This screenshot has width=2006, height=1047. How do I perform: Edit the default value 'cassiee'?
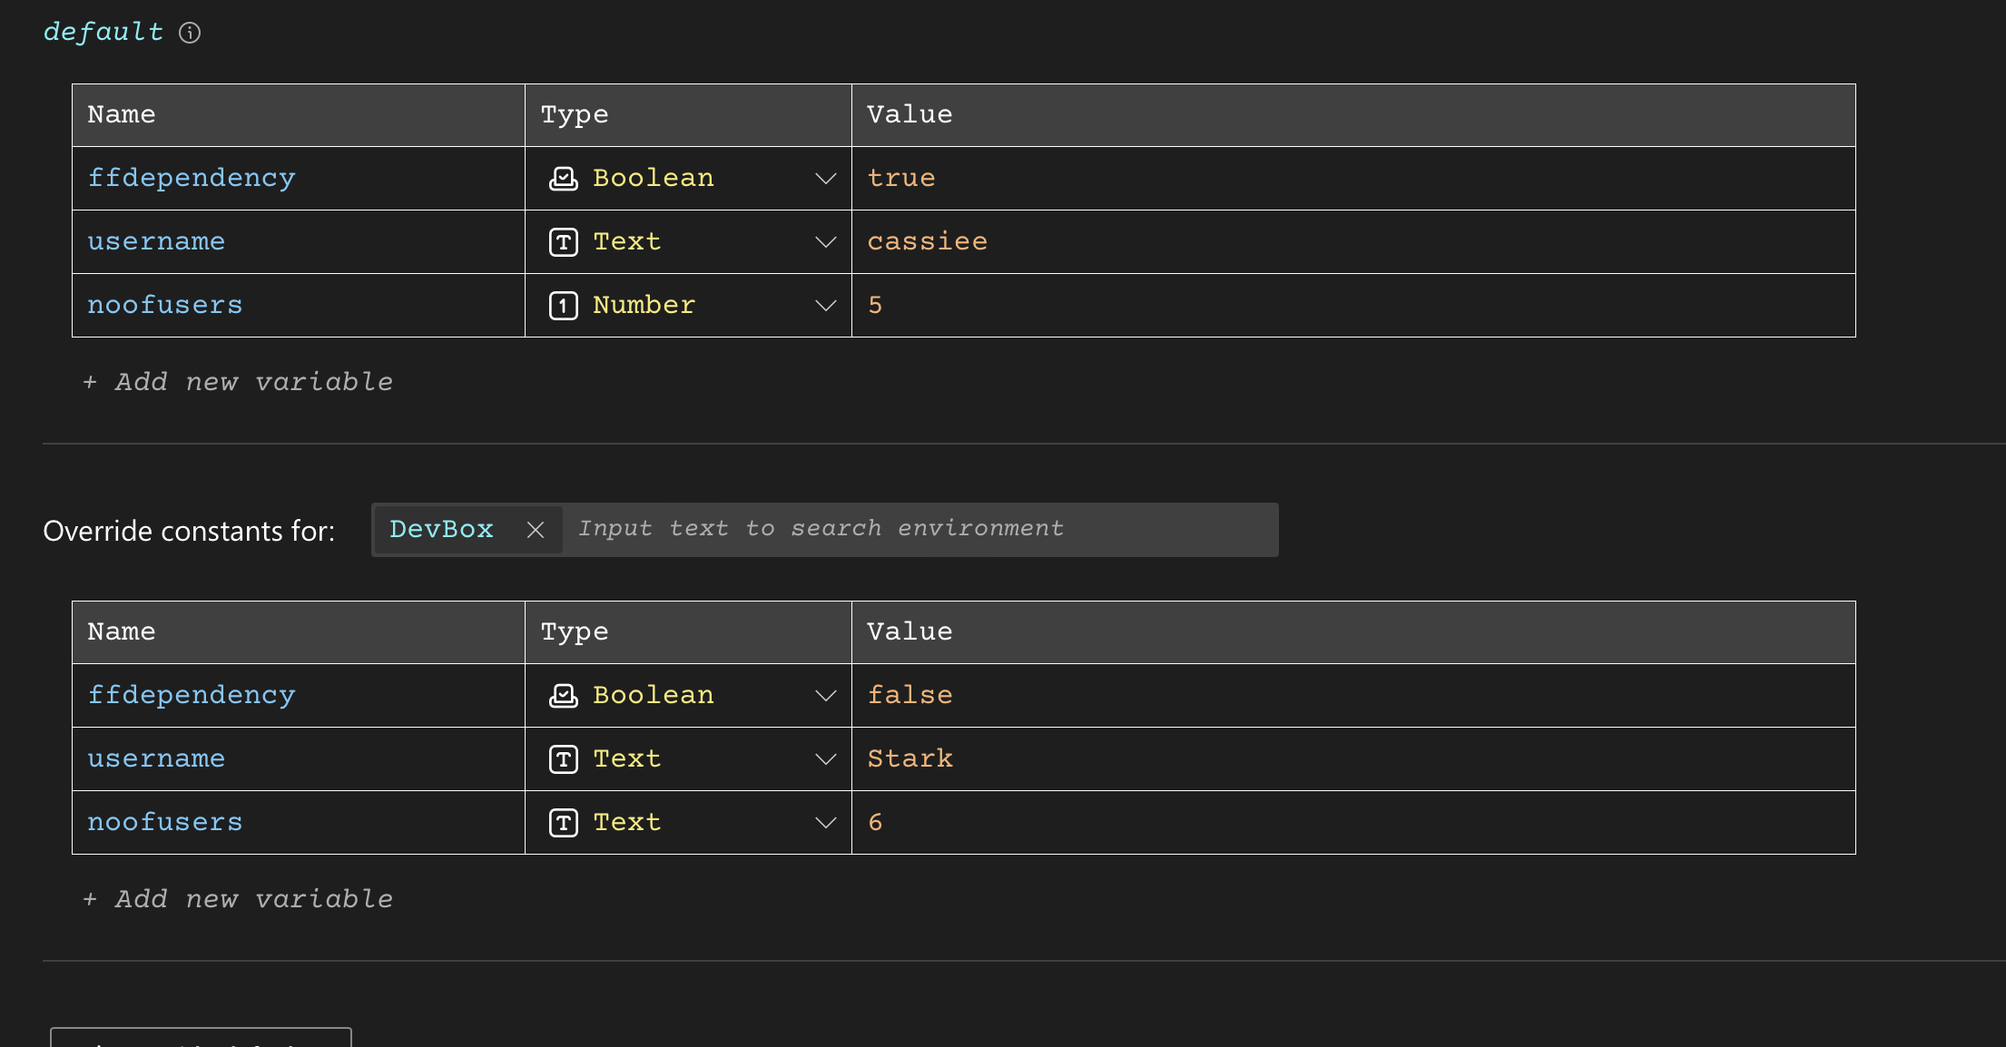point(927,242)
